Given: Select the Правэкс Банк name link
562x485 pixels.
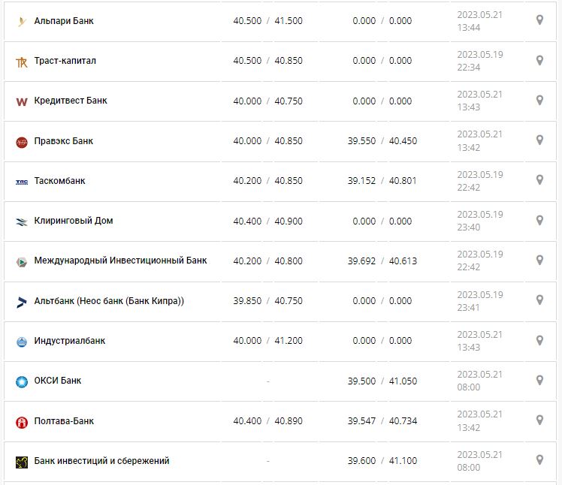Looking at the screenshot, I should pos(64,141).
